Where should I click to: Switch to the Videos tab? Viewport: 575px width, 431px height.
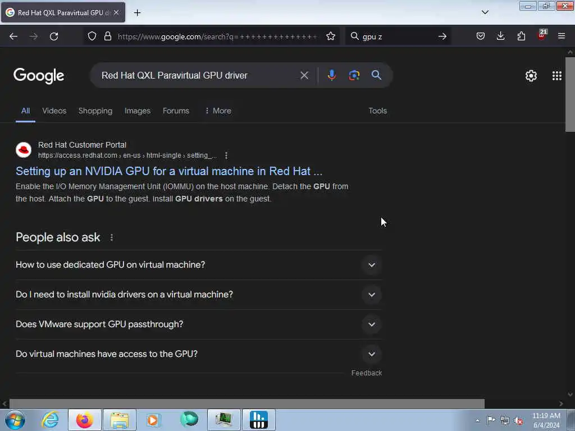pyautogui.click(x=54, y=111)
